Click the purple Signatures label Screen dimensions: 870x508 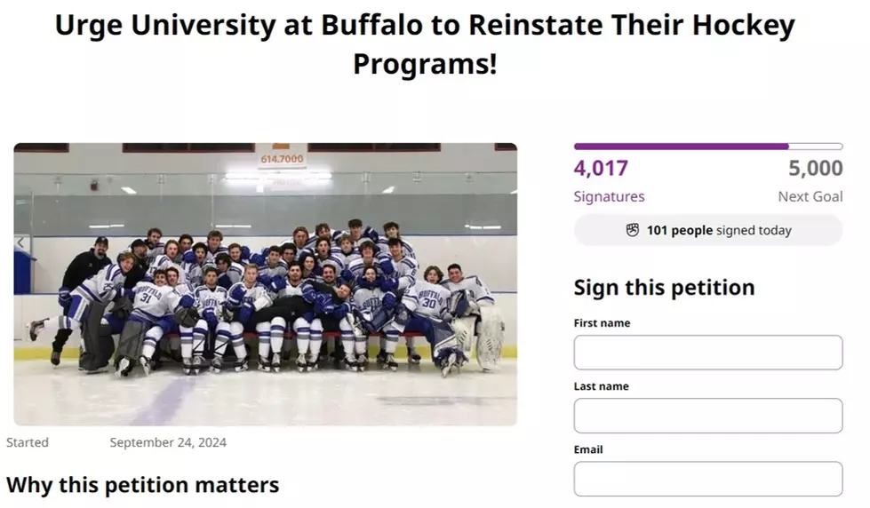click(x=609, y=197)
